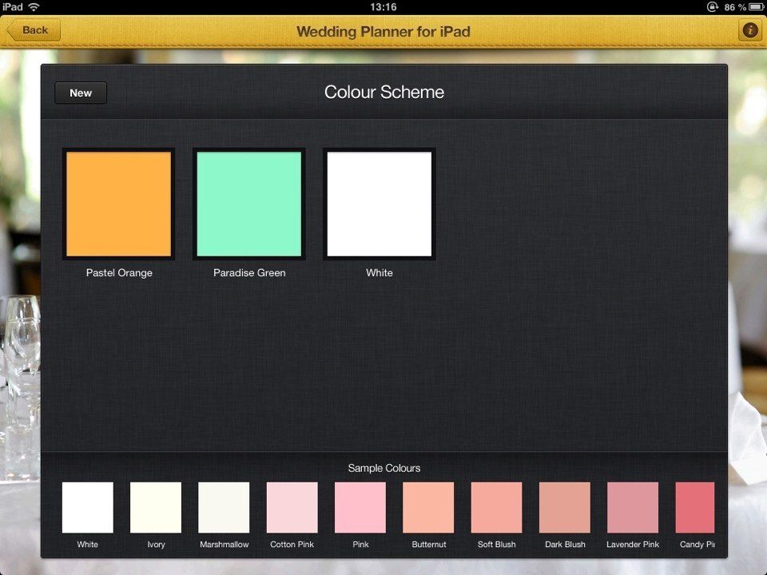Screen dimensions: 767x575
Task: Select the Paradise Green scheme swatch
Action: point(249,204)
